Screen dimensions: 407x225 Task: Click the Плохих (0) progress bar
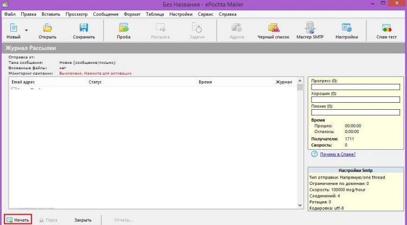[x=355, y=112]
